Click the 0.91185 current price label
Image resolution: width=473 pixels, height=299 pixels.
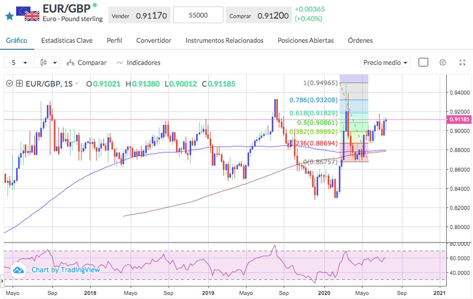pos(459,120)
